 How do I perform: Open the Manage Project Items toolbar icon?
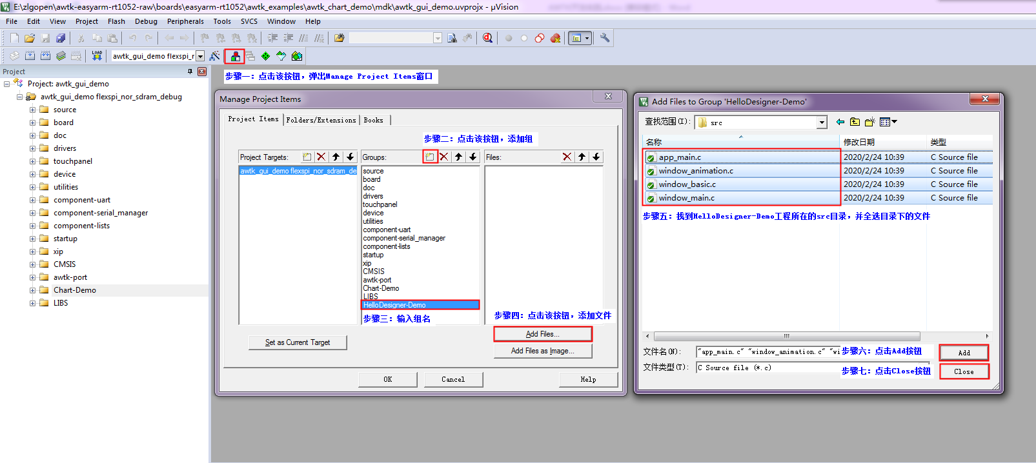[x=235, y=57]
